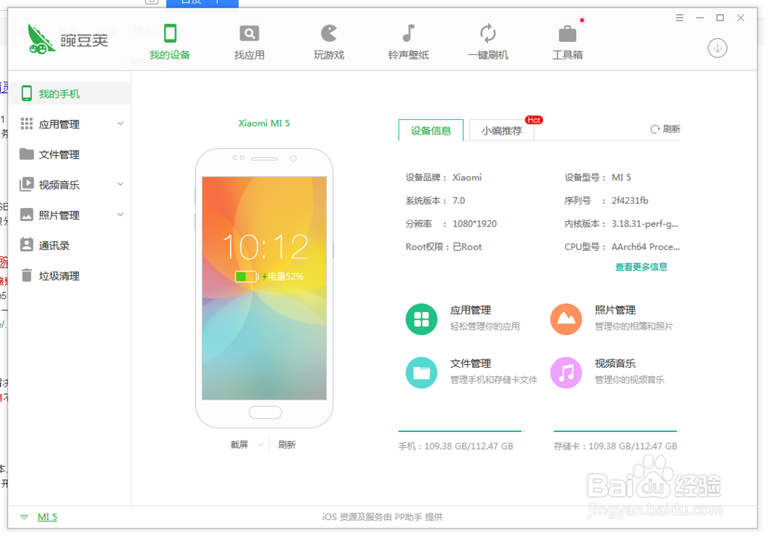Expand the 应用管理 sidebar chevron
Screen dimensions: 765x536
coord(120,124)
